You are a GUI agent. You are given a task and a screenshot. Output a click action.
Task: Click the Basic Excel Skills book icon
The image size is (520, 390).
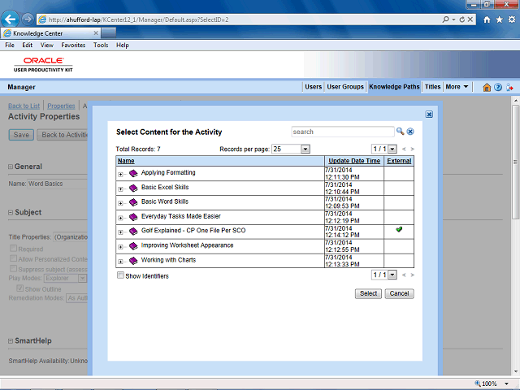click(133, 188)
